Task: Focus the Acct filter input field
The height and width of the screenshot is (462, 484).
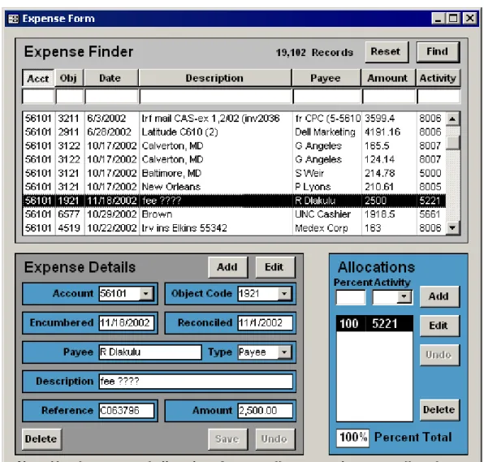Action: coord(38,97)
